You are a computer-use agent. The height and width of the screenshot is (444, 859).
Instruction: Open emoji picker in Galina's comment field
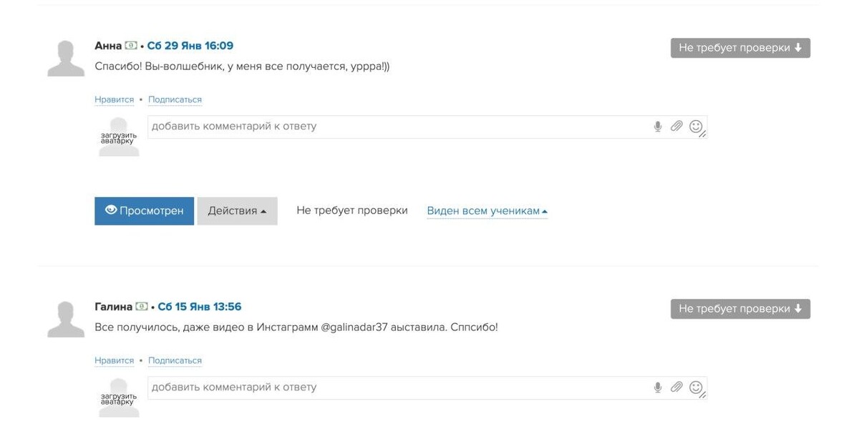tap(695, 388)
